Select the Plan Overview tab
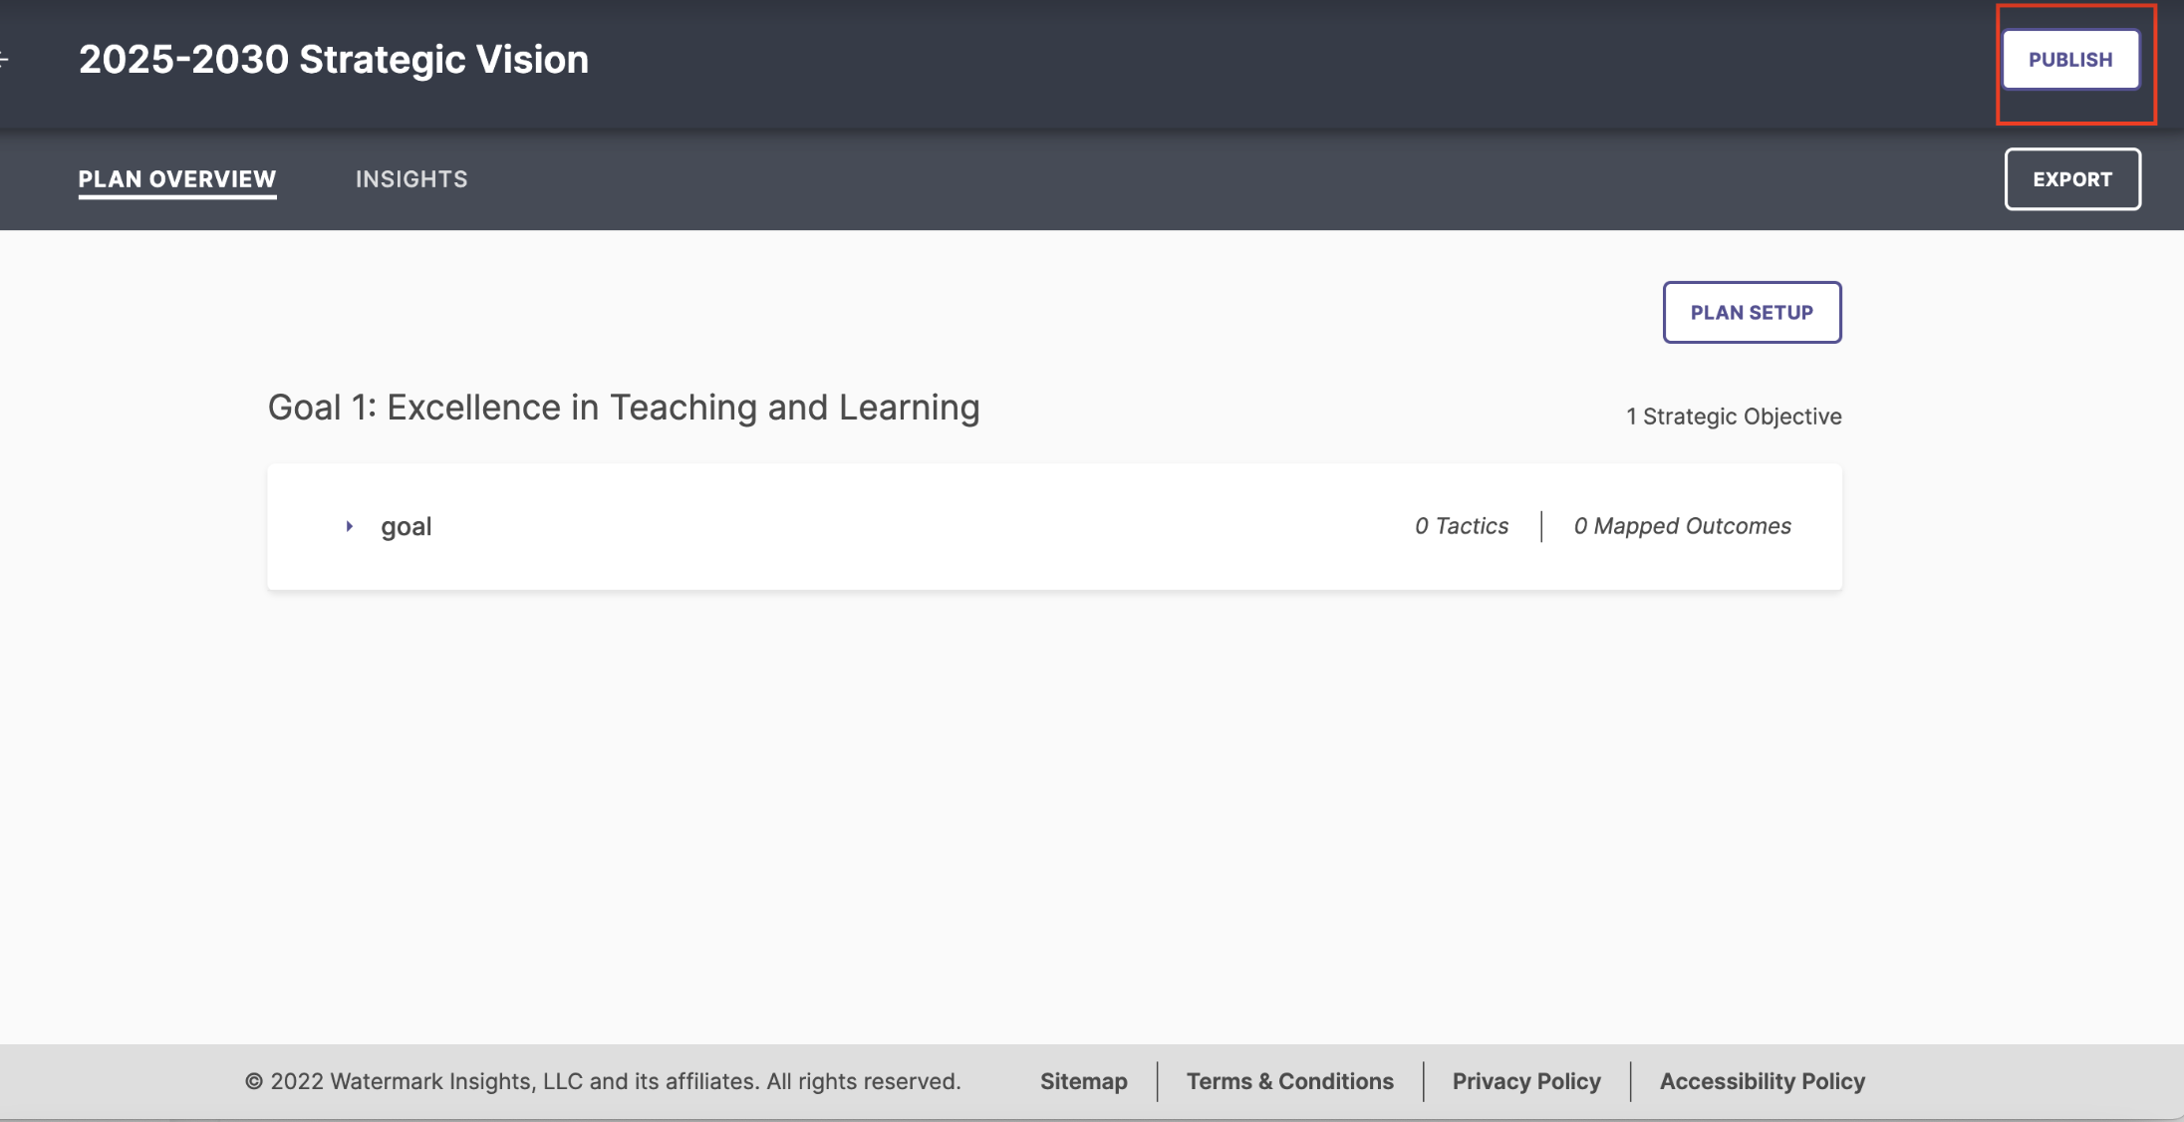 coord(177,179)
